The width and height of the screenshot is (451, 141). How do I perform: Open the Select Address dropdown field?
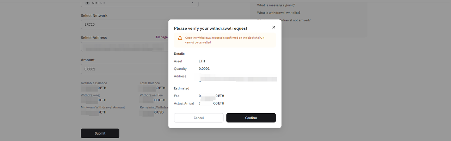pos(124,47)
